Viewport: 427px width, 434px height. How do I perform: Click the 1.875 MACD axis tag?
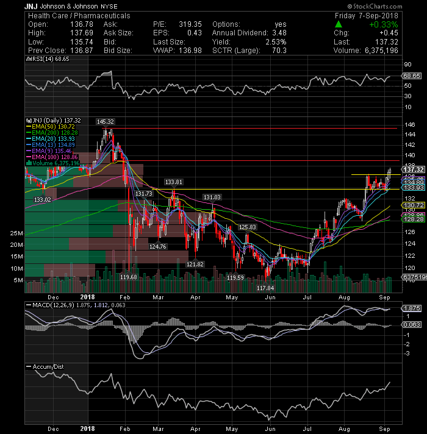point(412,308)
